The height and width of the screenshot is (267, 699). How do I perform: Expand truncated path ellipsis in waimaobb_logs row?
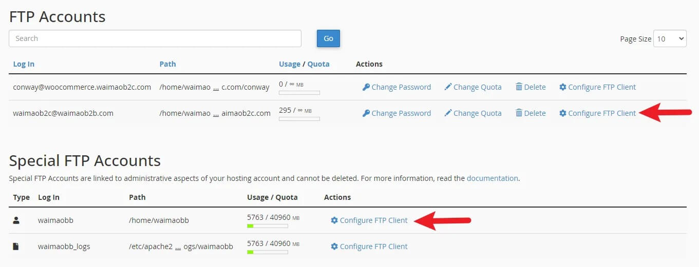pos(178,248)
